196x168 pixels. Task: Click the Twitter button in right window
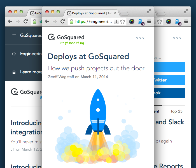tap(170, 80)
